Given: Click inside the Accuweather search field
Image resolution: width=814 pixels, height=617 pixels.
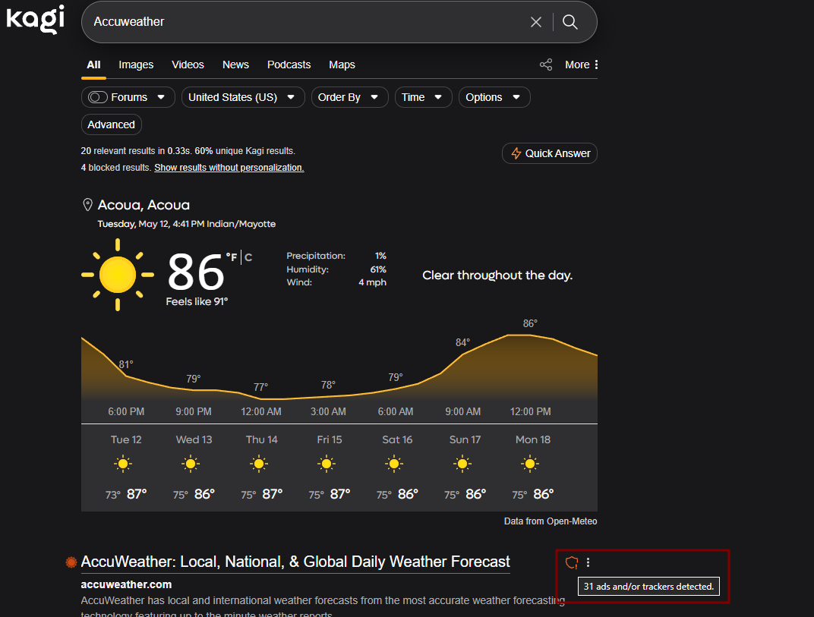Looking at the screenshot, I should pyautogui.click(x=306, y=22).
